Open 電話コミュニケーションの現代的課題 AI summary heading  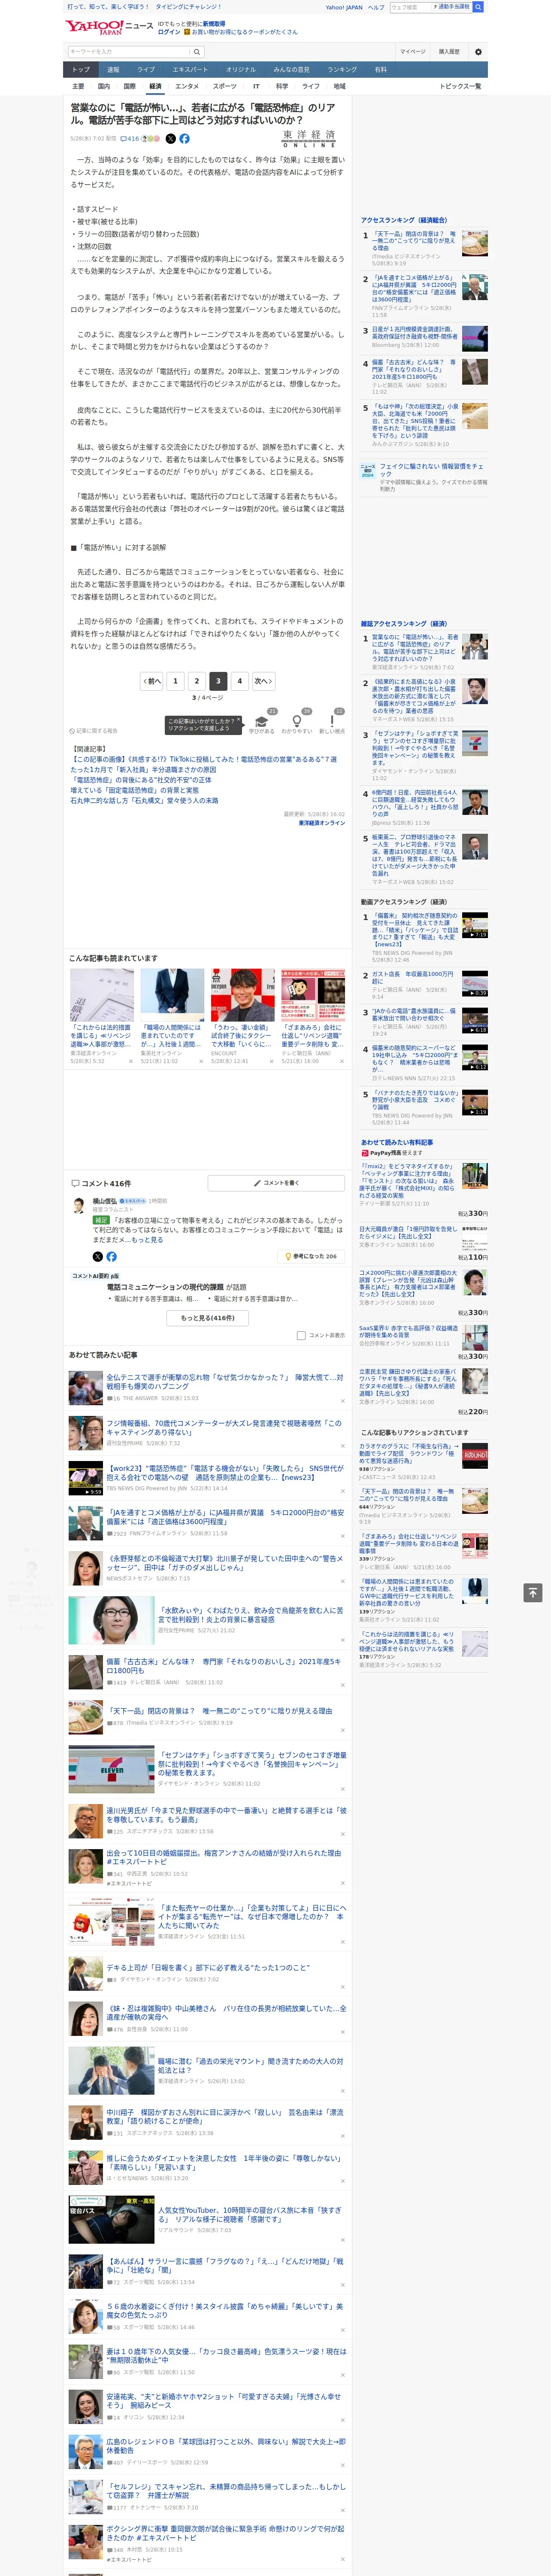(x=166, y=1287)
